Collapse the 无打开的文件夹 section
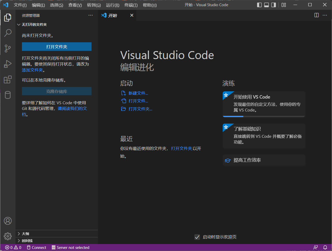This screenshot has width=332, height=251. coord(57,25)
